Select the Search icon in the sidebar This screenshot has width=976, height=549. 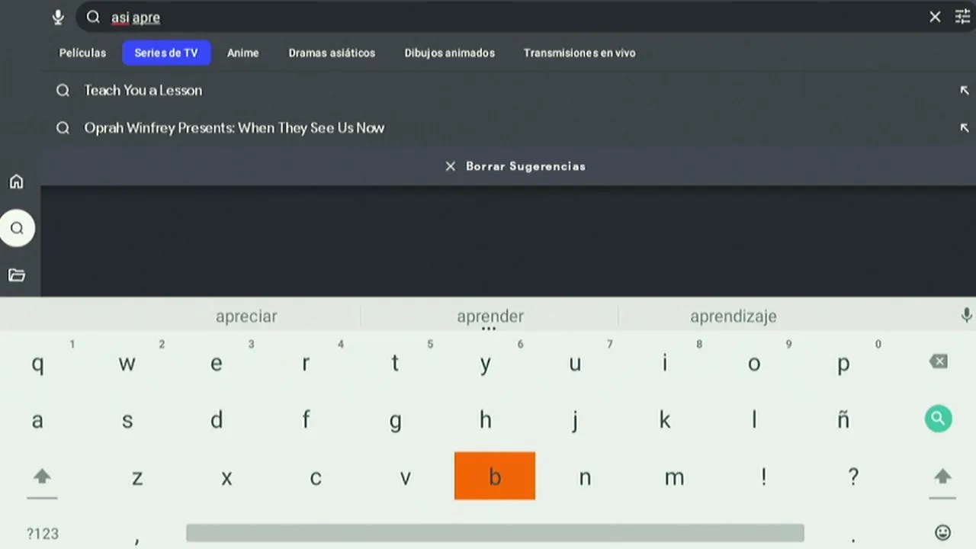pos(17,228)
